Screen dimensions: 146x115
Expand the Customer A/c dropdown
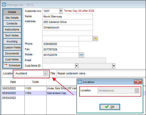tap(61, 11)
